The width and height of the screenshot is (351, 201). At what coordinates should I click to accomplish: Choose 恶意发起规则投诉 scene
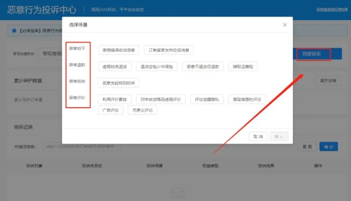[x=119, y=83]
